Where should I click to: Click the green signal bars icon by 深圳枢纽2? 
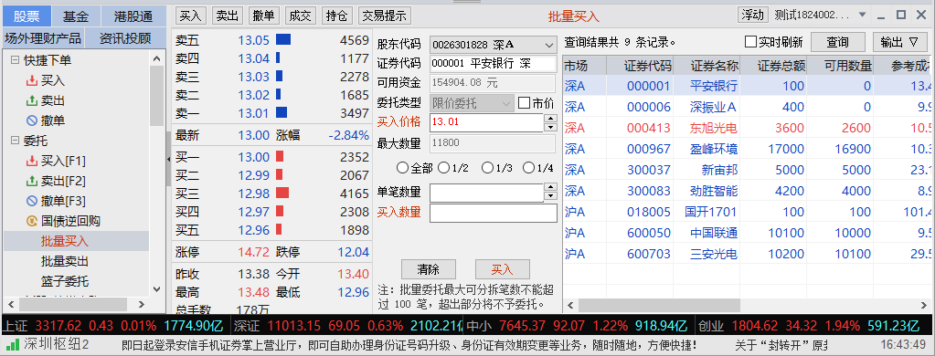13,344
